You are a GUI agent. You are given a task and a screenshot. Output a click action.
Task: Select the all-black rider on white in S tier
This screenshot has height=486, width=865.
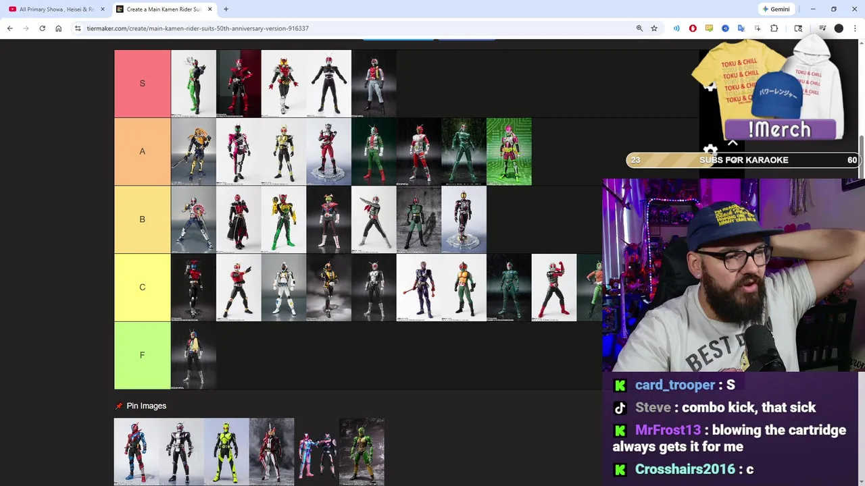(328, 84)
